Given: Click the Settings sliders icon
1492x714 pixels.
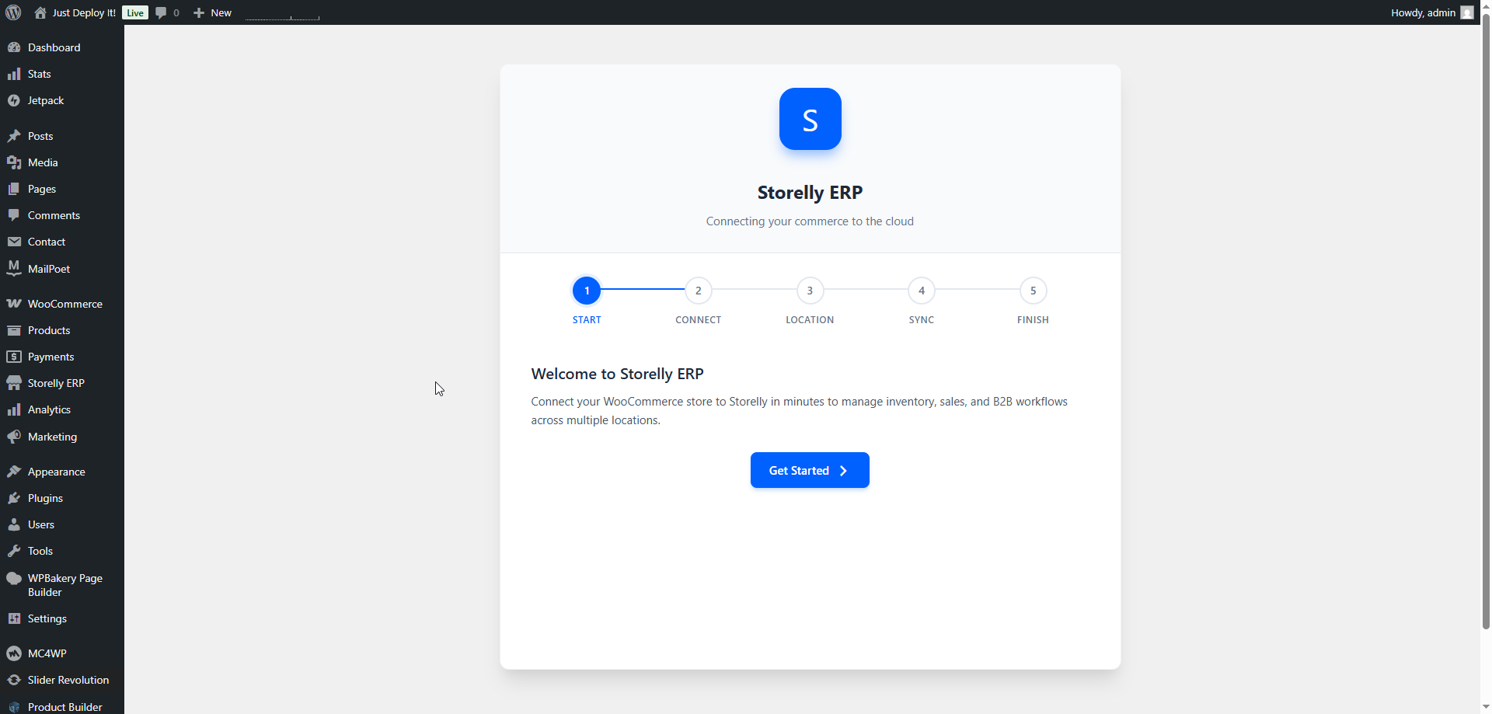Looking at the screenshot, I should click(14, 618).
